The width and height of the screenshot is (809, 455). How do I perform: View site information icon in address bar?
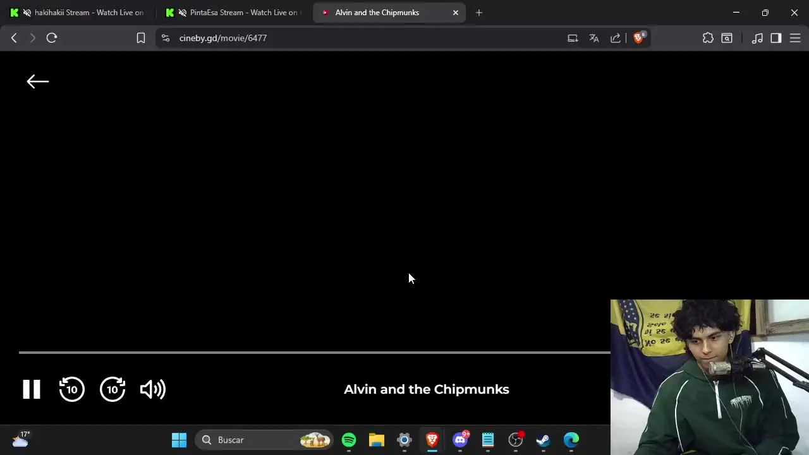pos(166,38)
